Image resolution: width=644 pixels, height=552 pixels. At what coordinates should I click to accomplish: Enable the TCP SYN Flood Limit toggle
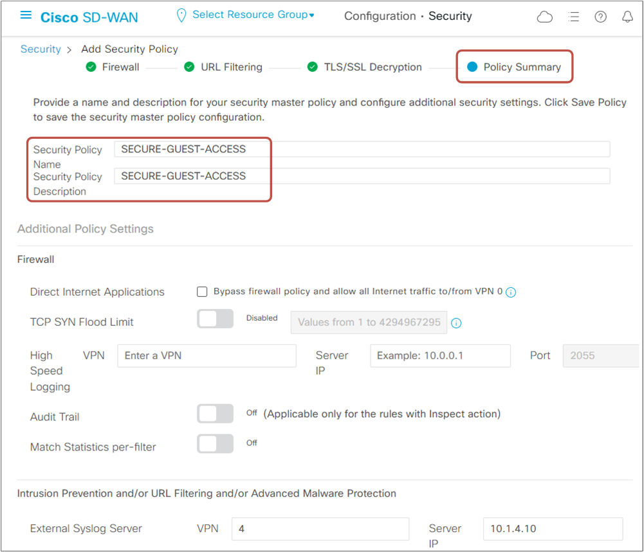point(215,319)
